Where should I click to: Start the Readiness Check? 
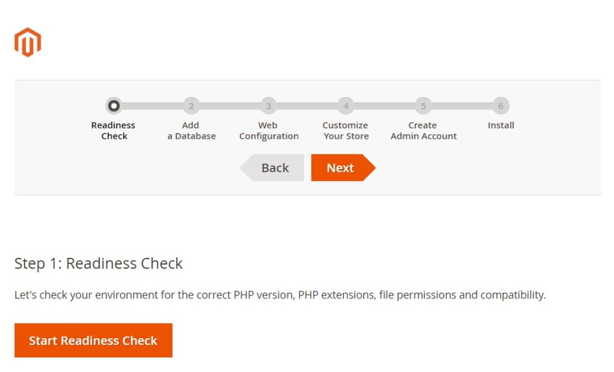coord(93,341)
